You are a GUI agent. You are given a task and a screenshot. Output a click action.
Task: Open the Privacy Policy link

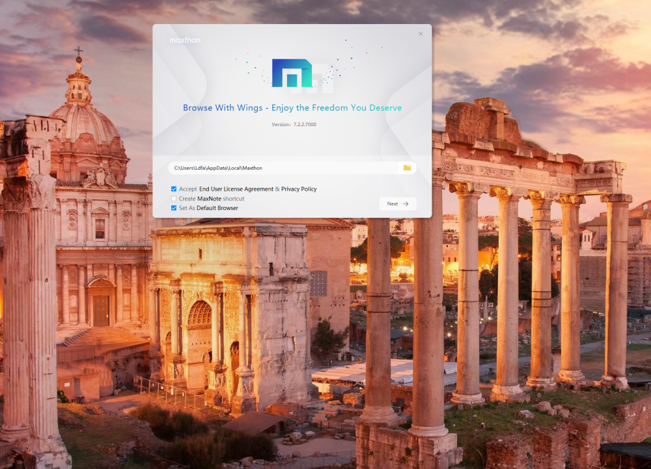click(299, 189)
